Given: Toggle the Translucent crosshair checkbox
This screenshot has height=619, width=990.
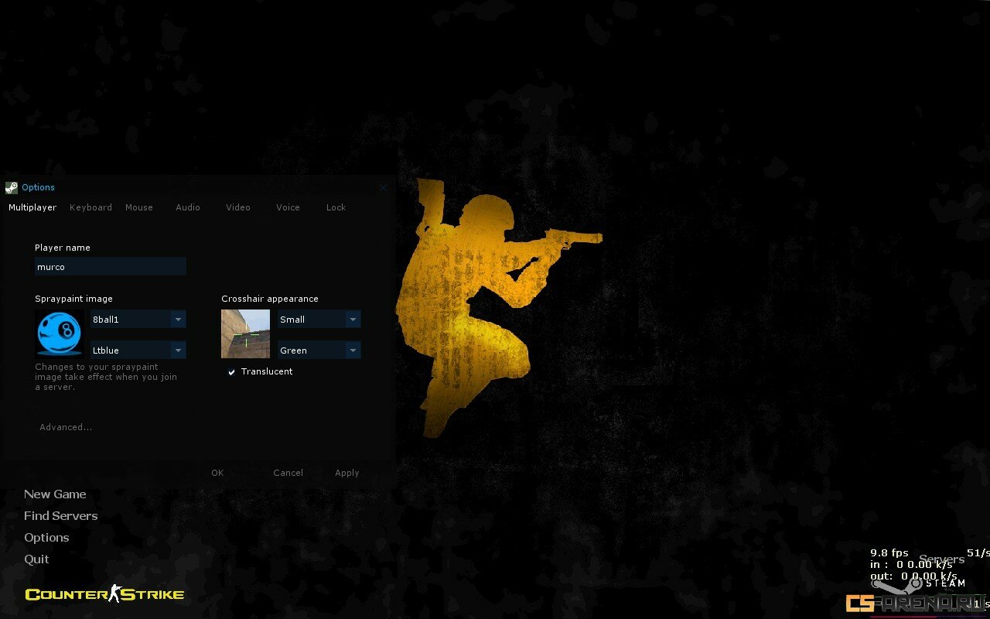Looking at the screenshot, I should [x=231, y=372].
